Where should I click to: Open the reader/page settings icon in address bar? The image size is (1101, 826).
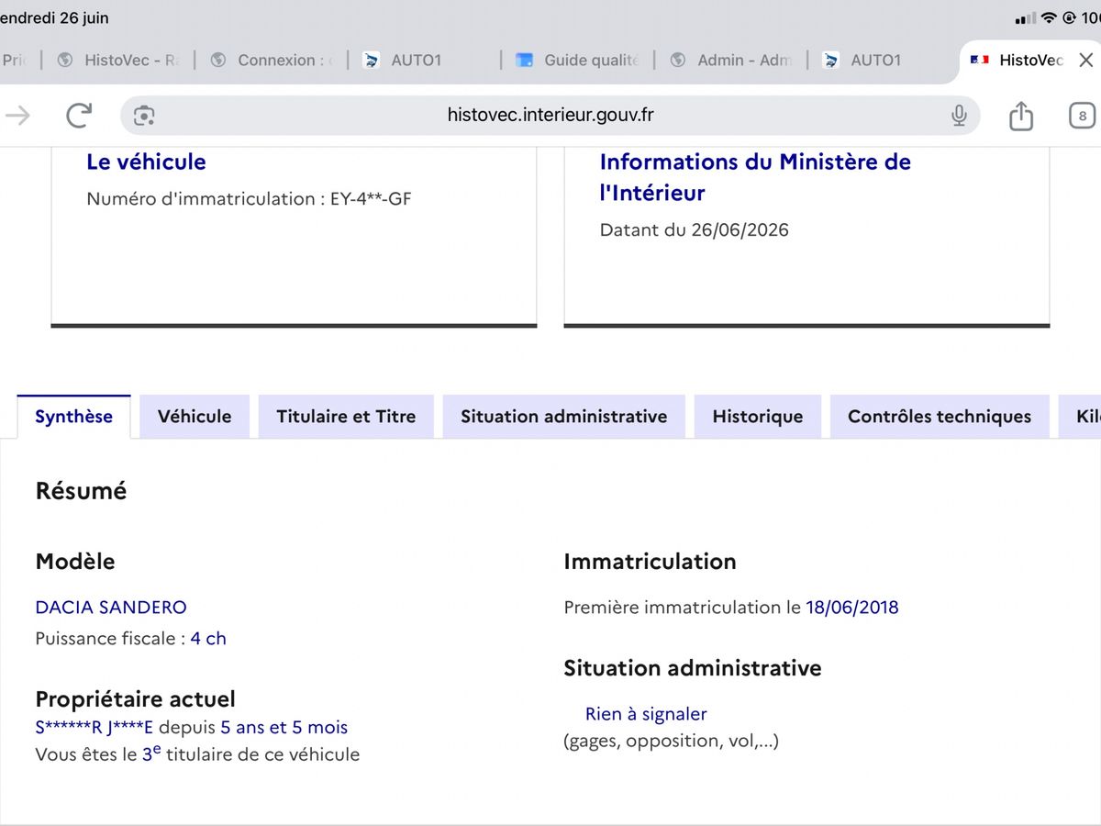click(x=144, y=116)
